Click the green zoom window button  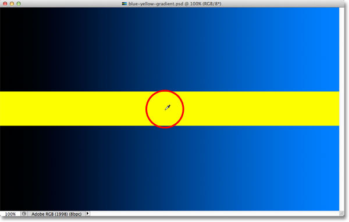click(19, 3)
